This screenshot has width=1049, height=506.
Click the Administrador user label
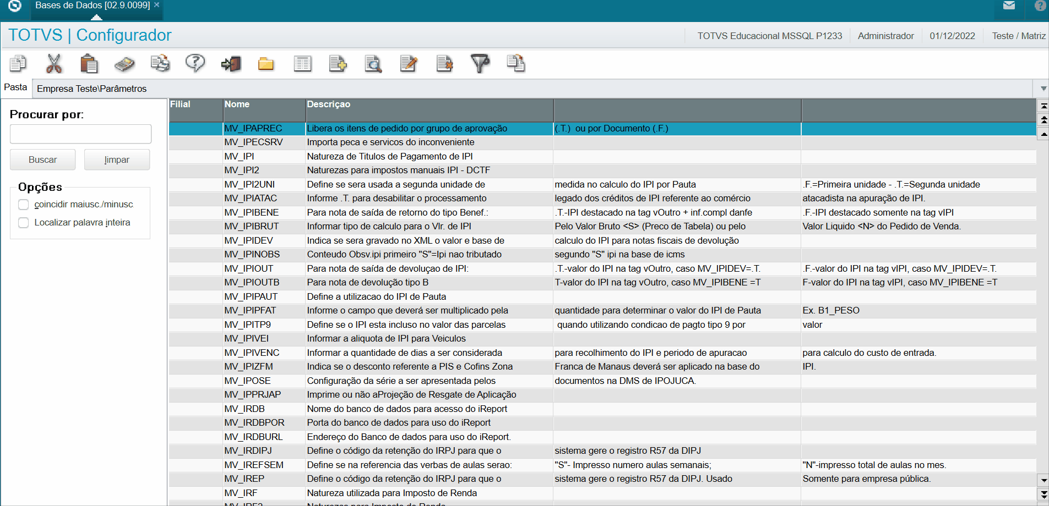pos(885,36)
